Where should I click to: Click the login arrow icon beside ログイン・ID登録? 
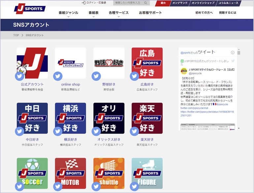point(83,3)
